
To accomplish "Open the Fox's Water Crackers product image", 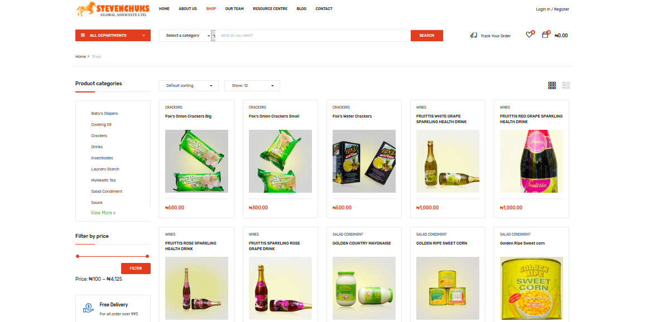I will 364,162.
